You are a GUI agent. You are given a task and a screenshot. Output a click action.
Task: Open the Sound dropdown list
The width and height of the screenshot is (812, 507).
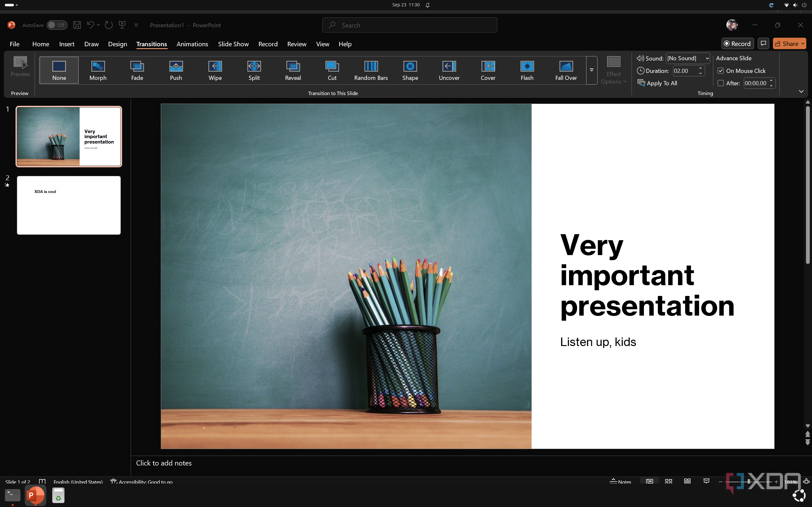tap(707, 58)
